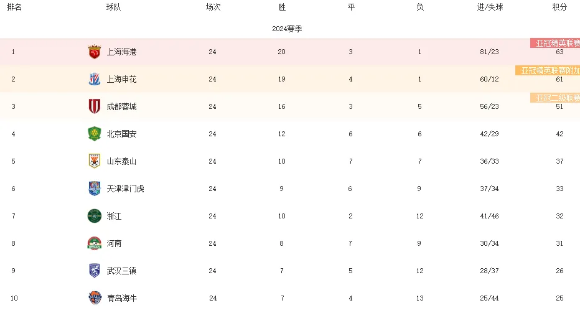Click the 上海申花 team logo
Image resolution: width=580 pixels, height=313 pixels.
point(95,79)
